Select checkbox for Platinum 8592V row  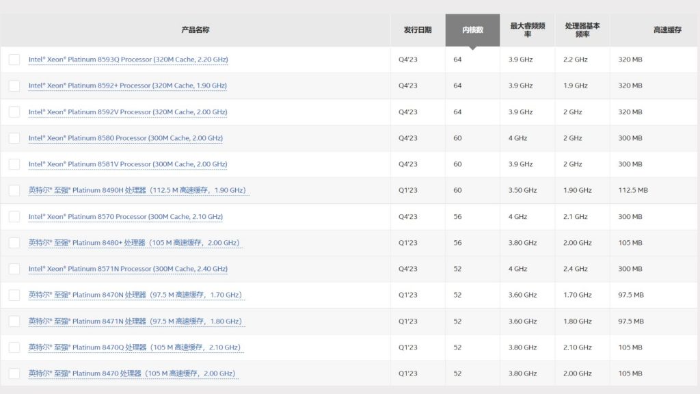[14, 111]
